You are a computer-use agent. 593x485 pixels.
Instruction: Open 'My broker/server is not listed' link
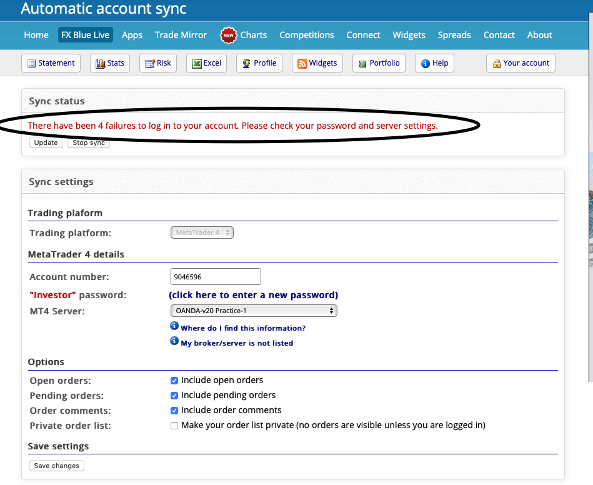pyautogui.click(x=237, y=343)
